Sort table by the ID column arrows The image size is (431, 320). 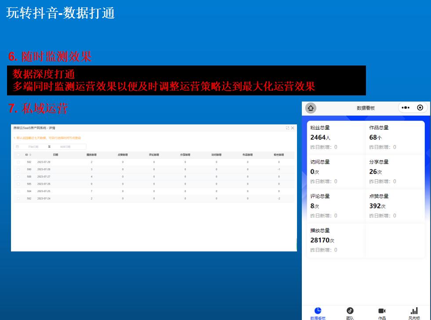coord(30,155)
